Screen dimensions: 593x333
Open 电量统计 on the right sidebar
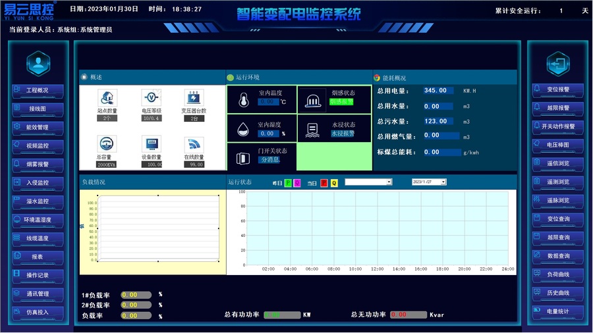(558, 312)
